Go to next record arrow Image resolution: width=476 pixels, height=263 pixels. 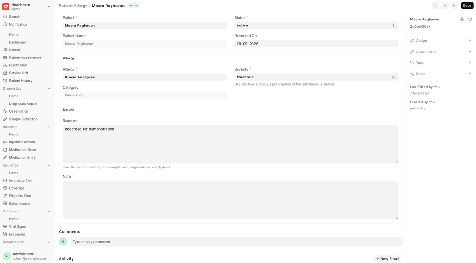(x=445, y=6)
